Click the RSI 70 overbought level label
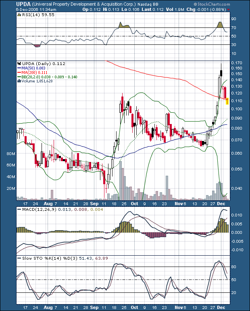Image resolution: width=250 pixels, height=311 pixels. pyautogui.click(x=233, y=28)
